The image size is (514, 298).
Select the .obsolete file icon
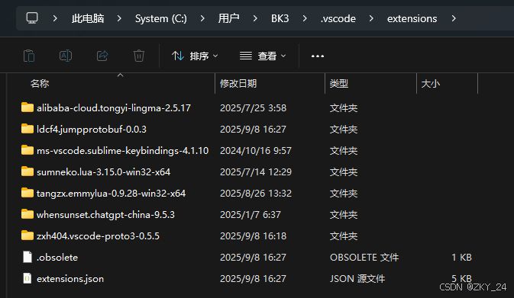(x=27, y=257)
